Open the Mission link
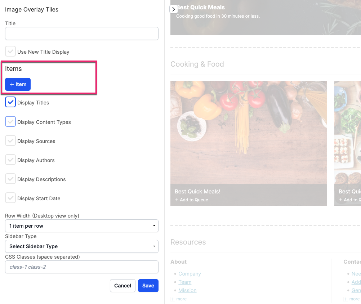The height and width of the screenshot is (304, 361). coord(187,290)
